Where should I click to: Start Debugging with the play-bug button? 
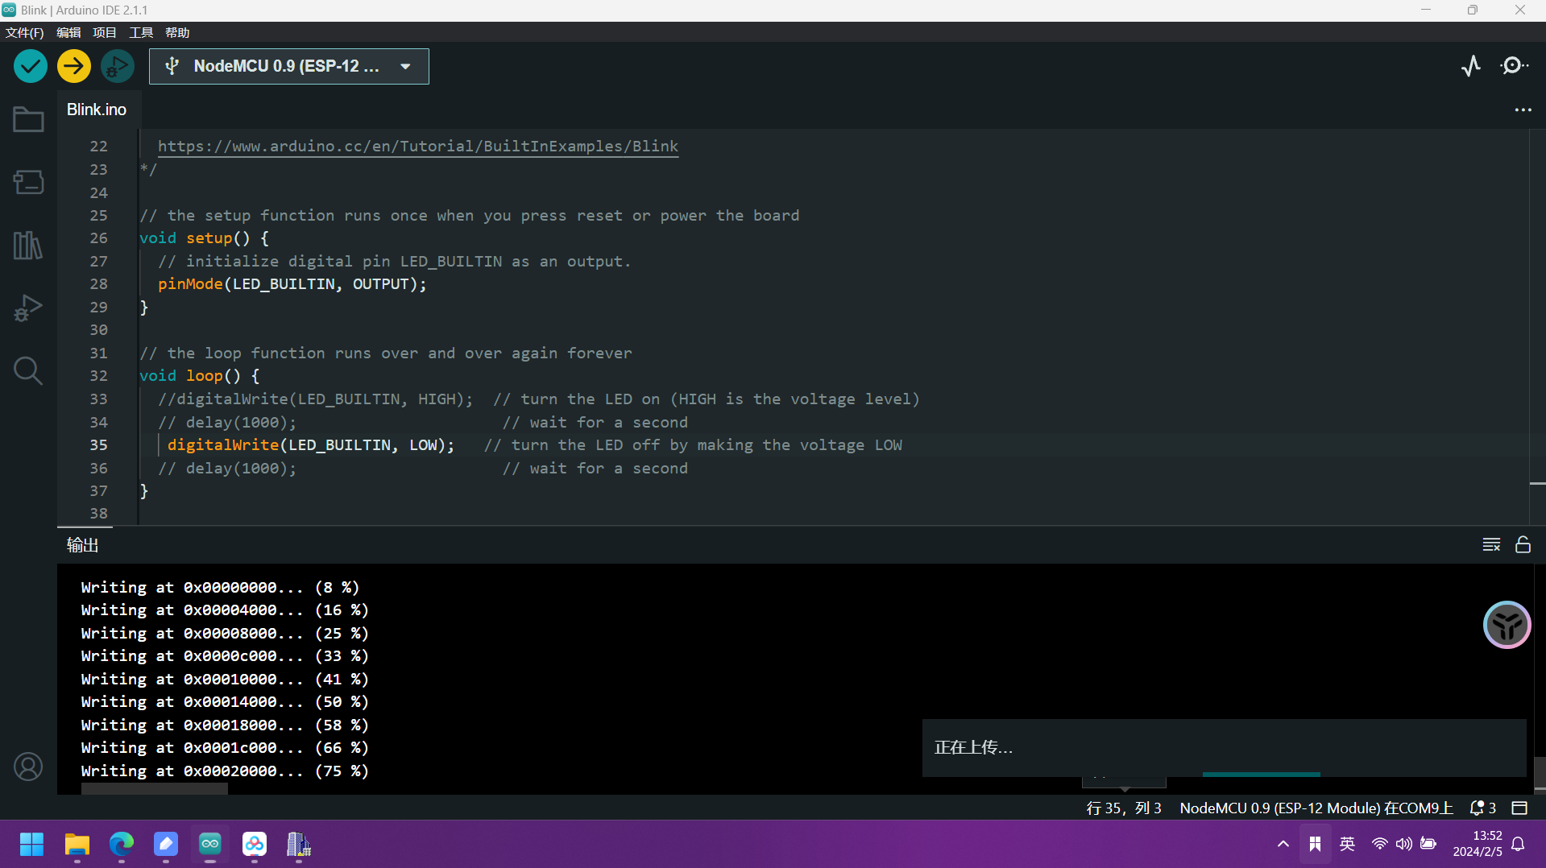pos(118,66)
